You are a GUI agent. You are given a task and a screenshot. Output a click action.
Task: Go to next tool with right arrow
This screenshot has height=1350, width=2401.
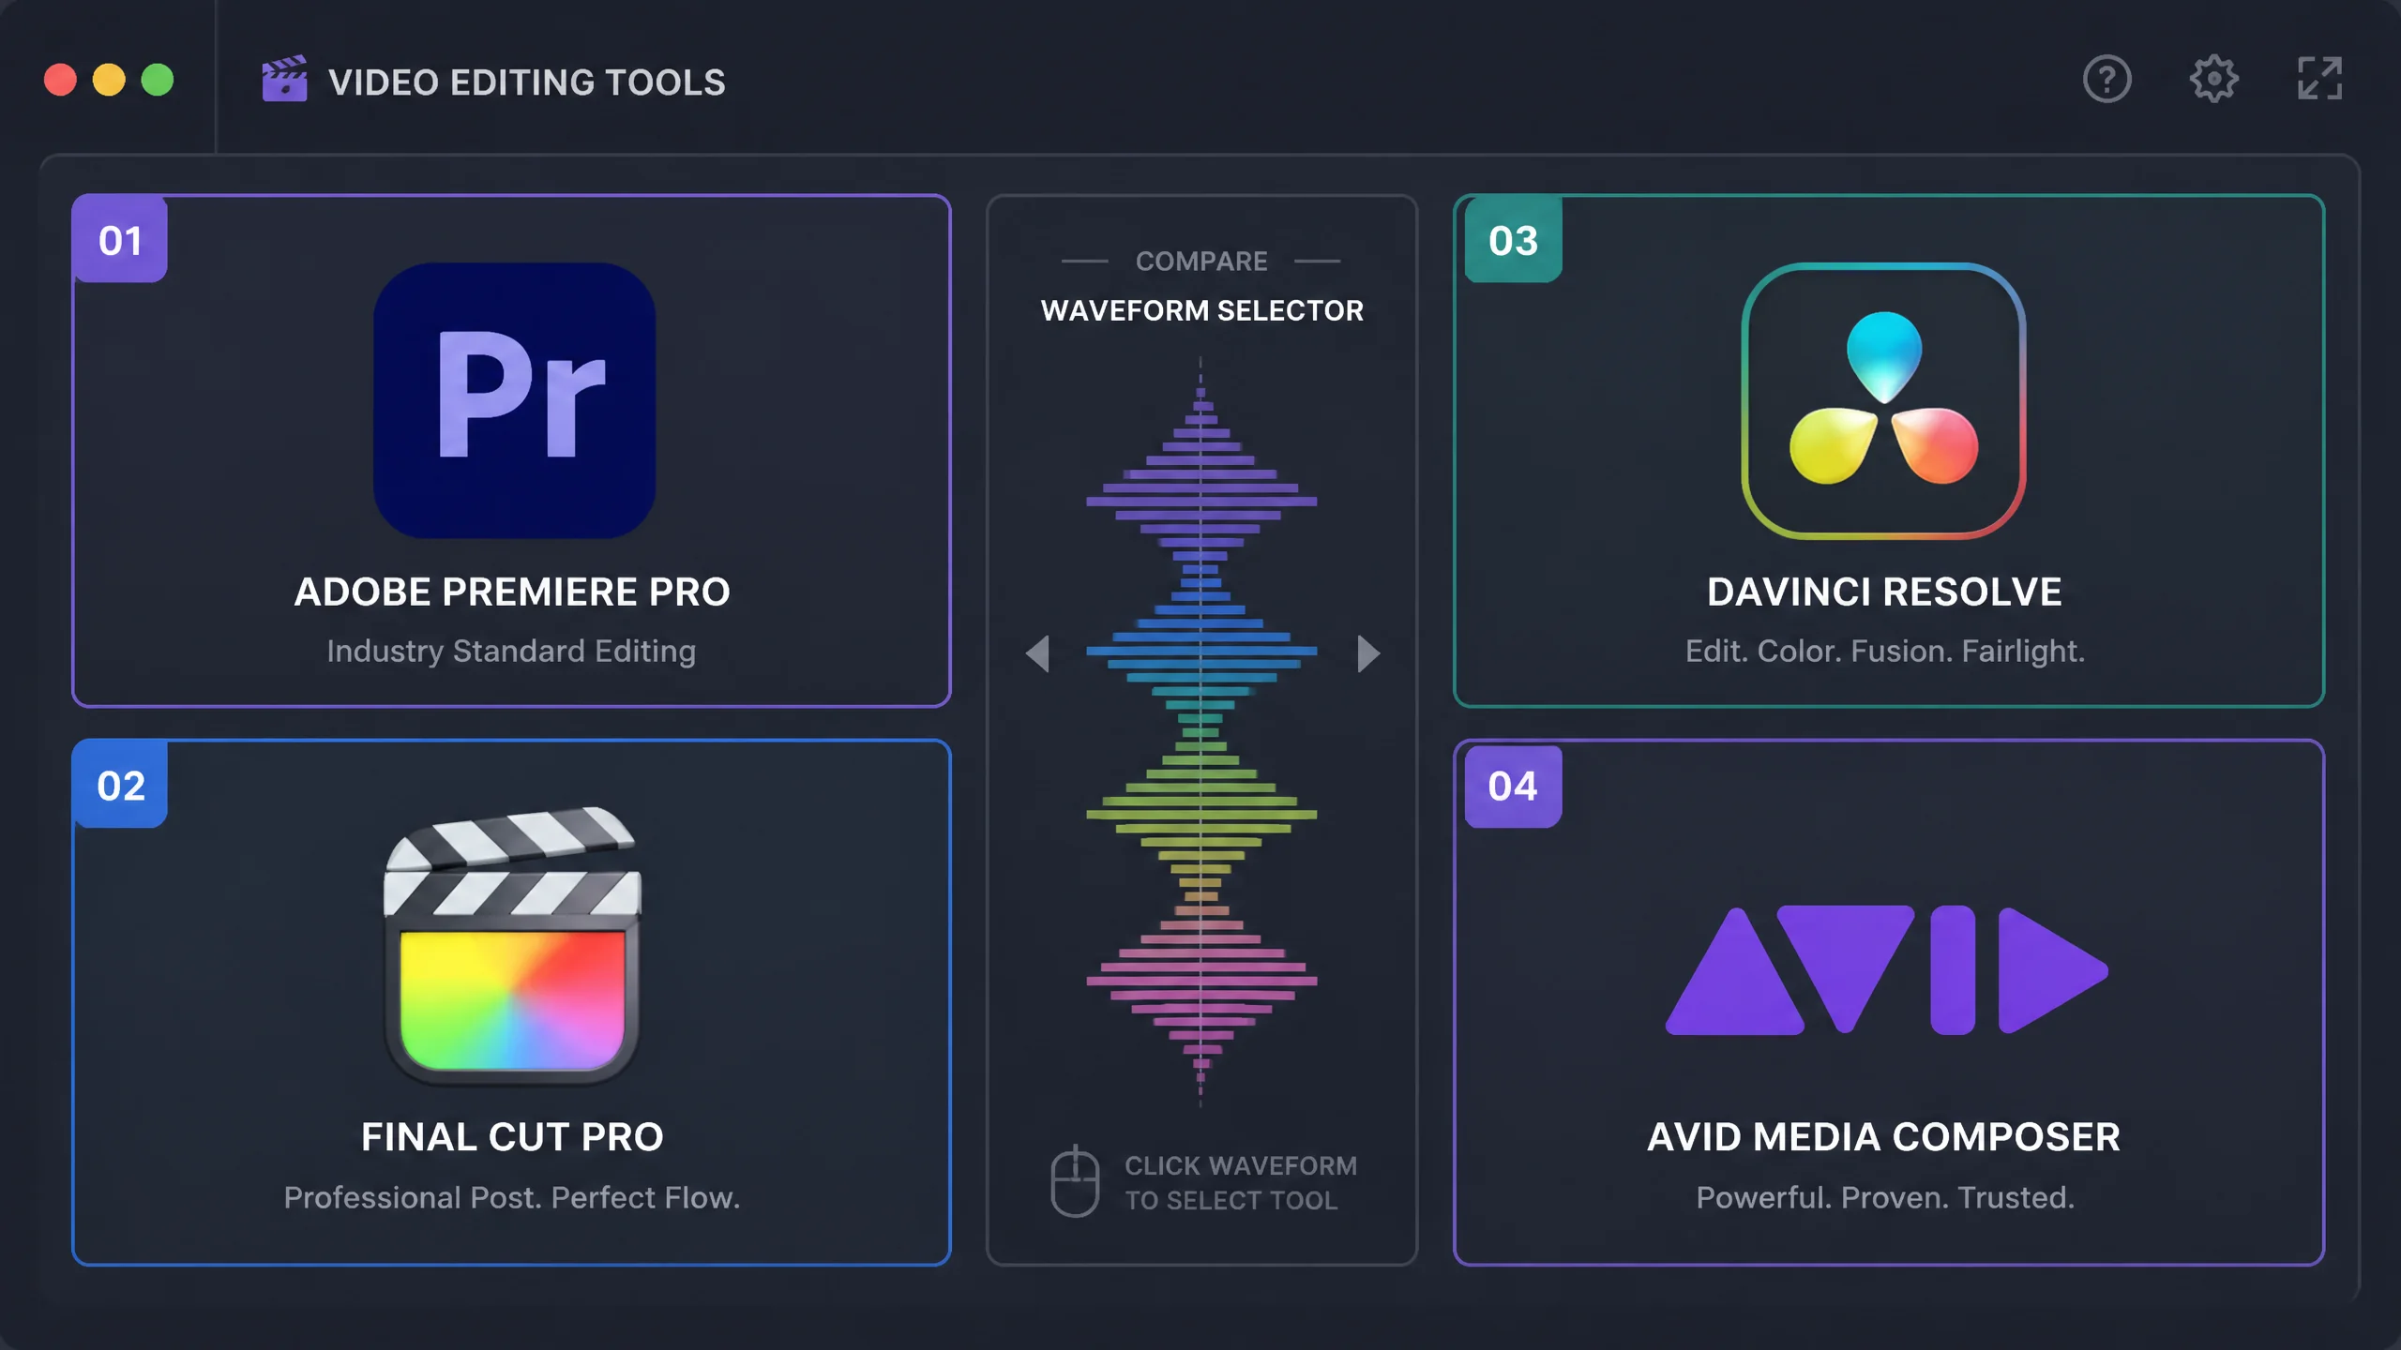[x=1368, y=653]
